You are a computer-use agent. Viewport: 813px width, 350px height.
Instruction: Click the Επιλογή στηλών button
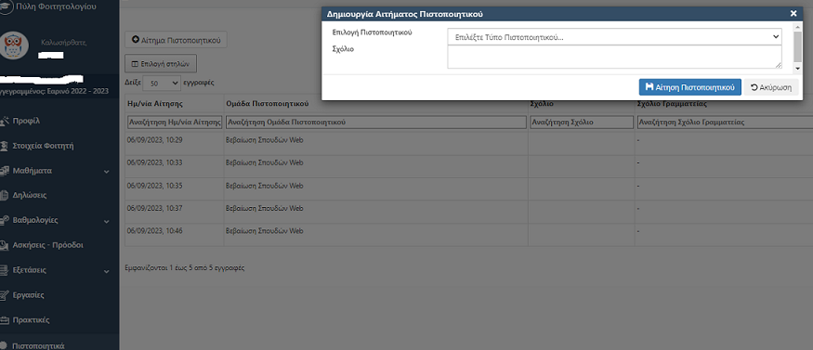pos(161,64)
